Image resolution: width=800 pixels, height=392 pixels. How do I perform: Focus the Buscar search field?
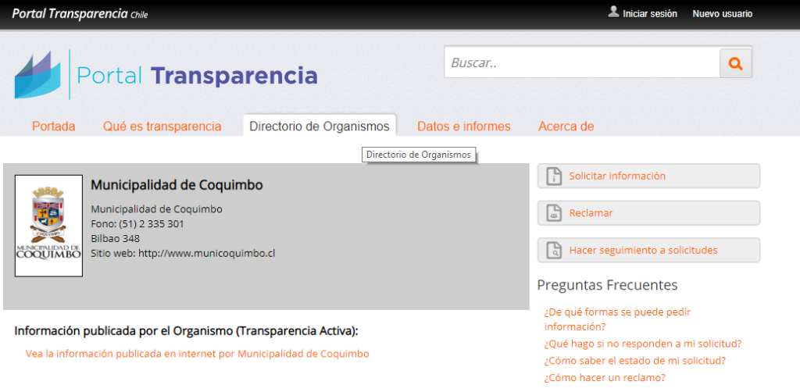click(582, 63)
